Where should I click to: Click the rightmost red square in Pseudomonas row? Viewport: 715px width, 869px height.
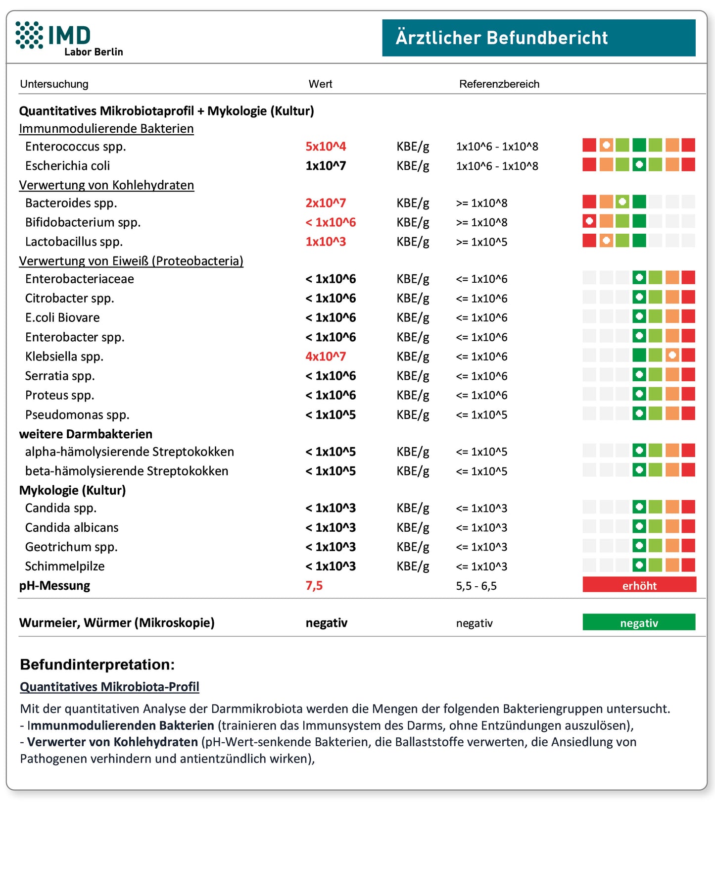coord(688,413)
